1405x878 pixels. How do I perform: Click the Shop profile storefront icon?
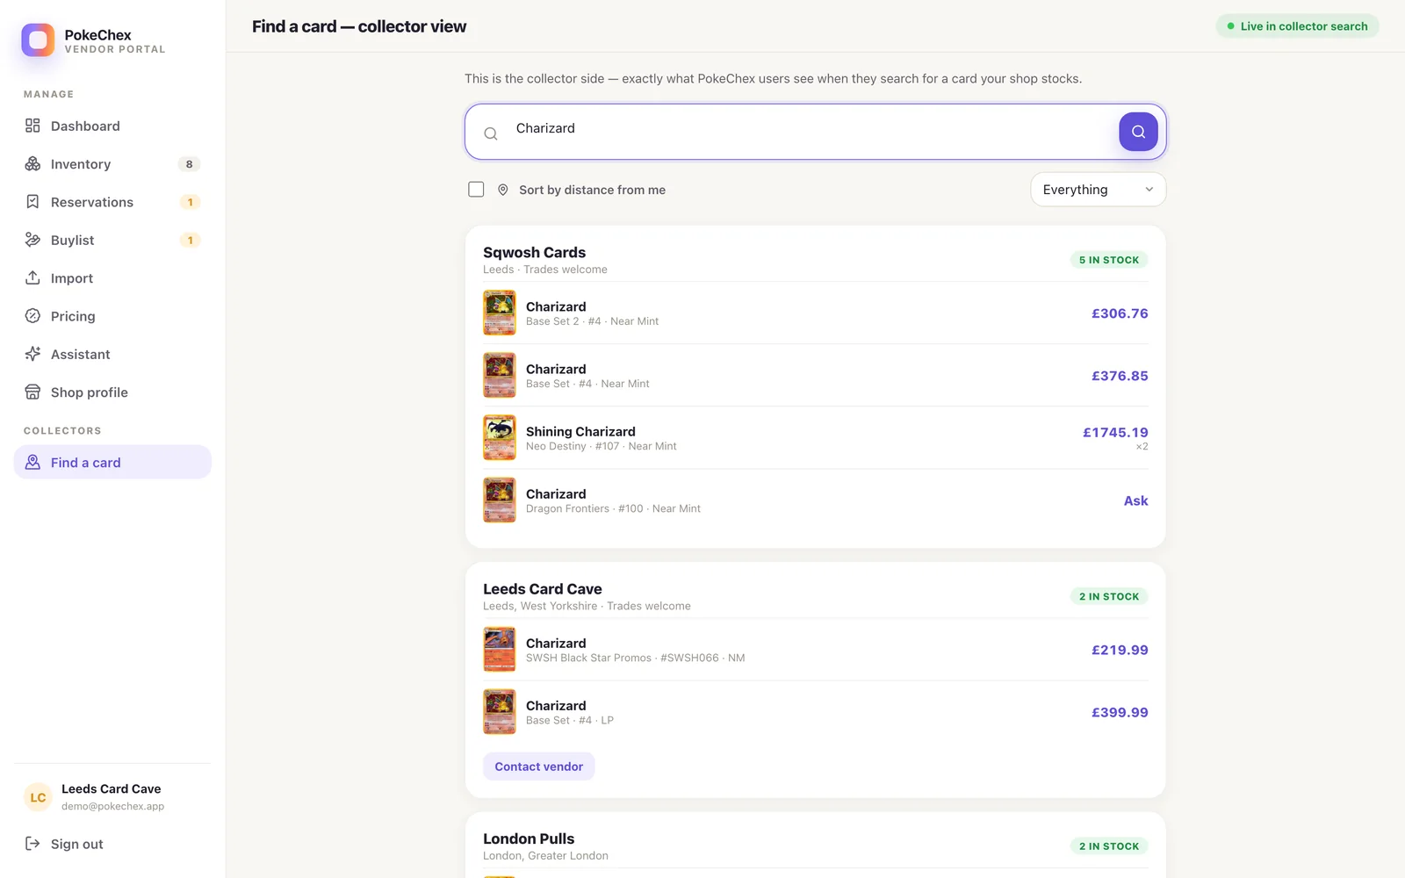(32, 392)
